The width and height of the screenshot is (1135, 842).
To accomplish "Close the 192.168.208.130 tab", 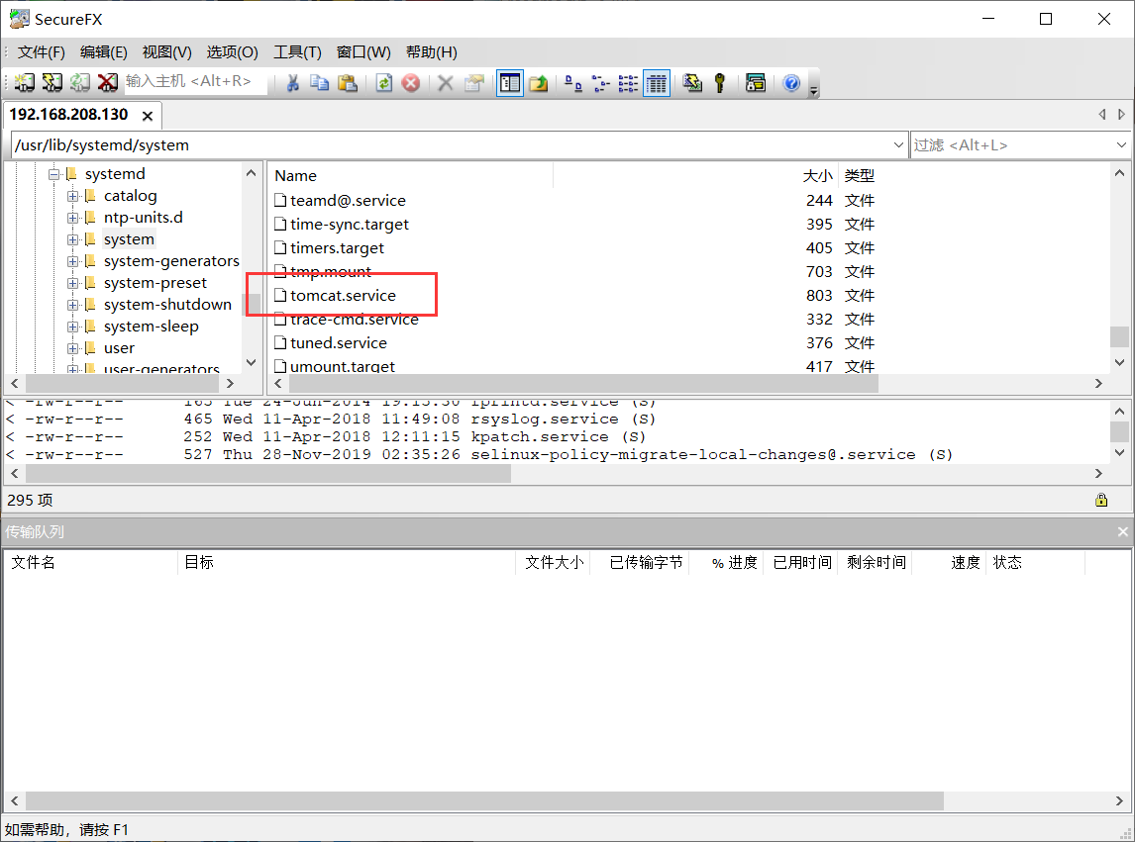I will (x=148, y=116).
